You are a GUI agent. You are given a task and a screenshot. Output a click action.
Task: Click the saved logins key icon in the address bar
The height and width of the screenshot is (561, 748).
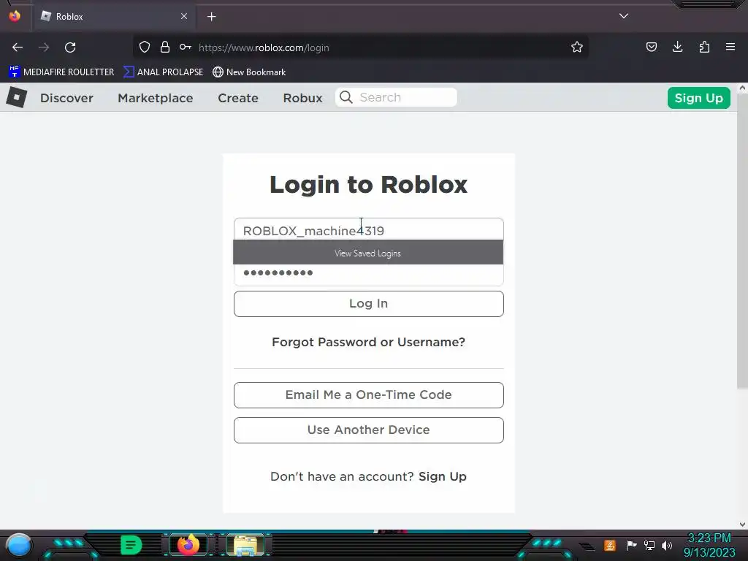tap(185, 47)
